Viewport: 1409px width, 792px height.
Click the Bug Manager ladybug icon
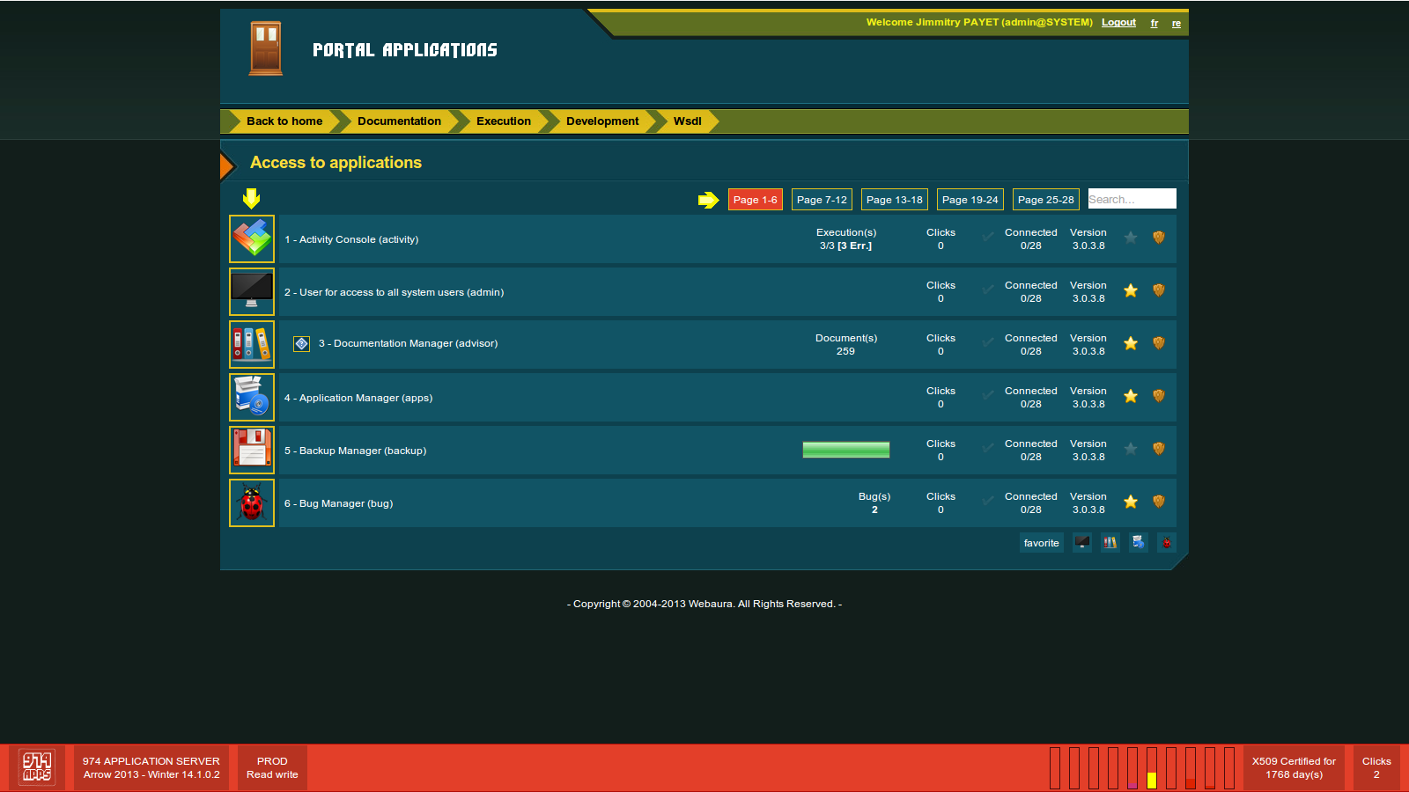(x=252, y=502)
